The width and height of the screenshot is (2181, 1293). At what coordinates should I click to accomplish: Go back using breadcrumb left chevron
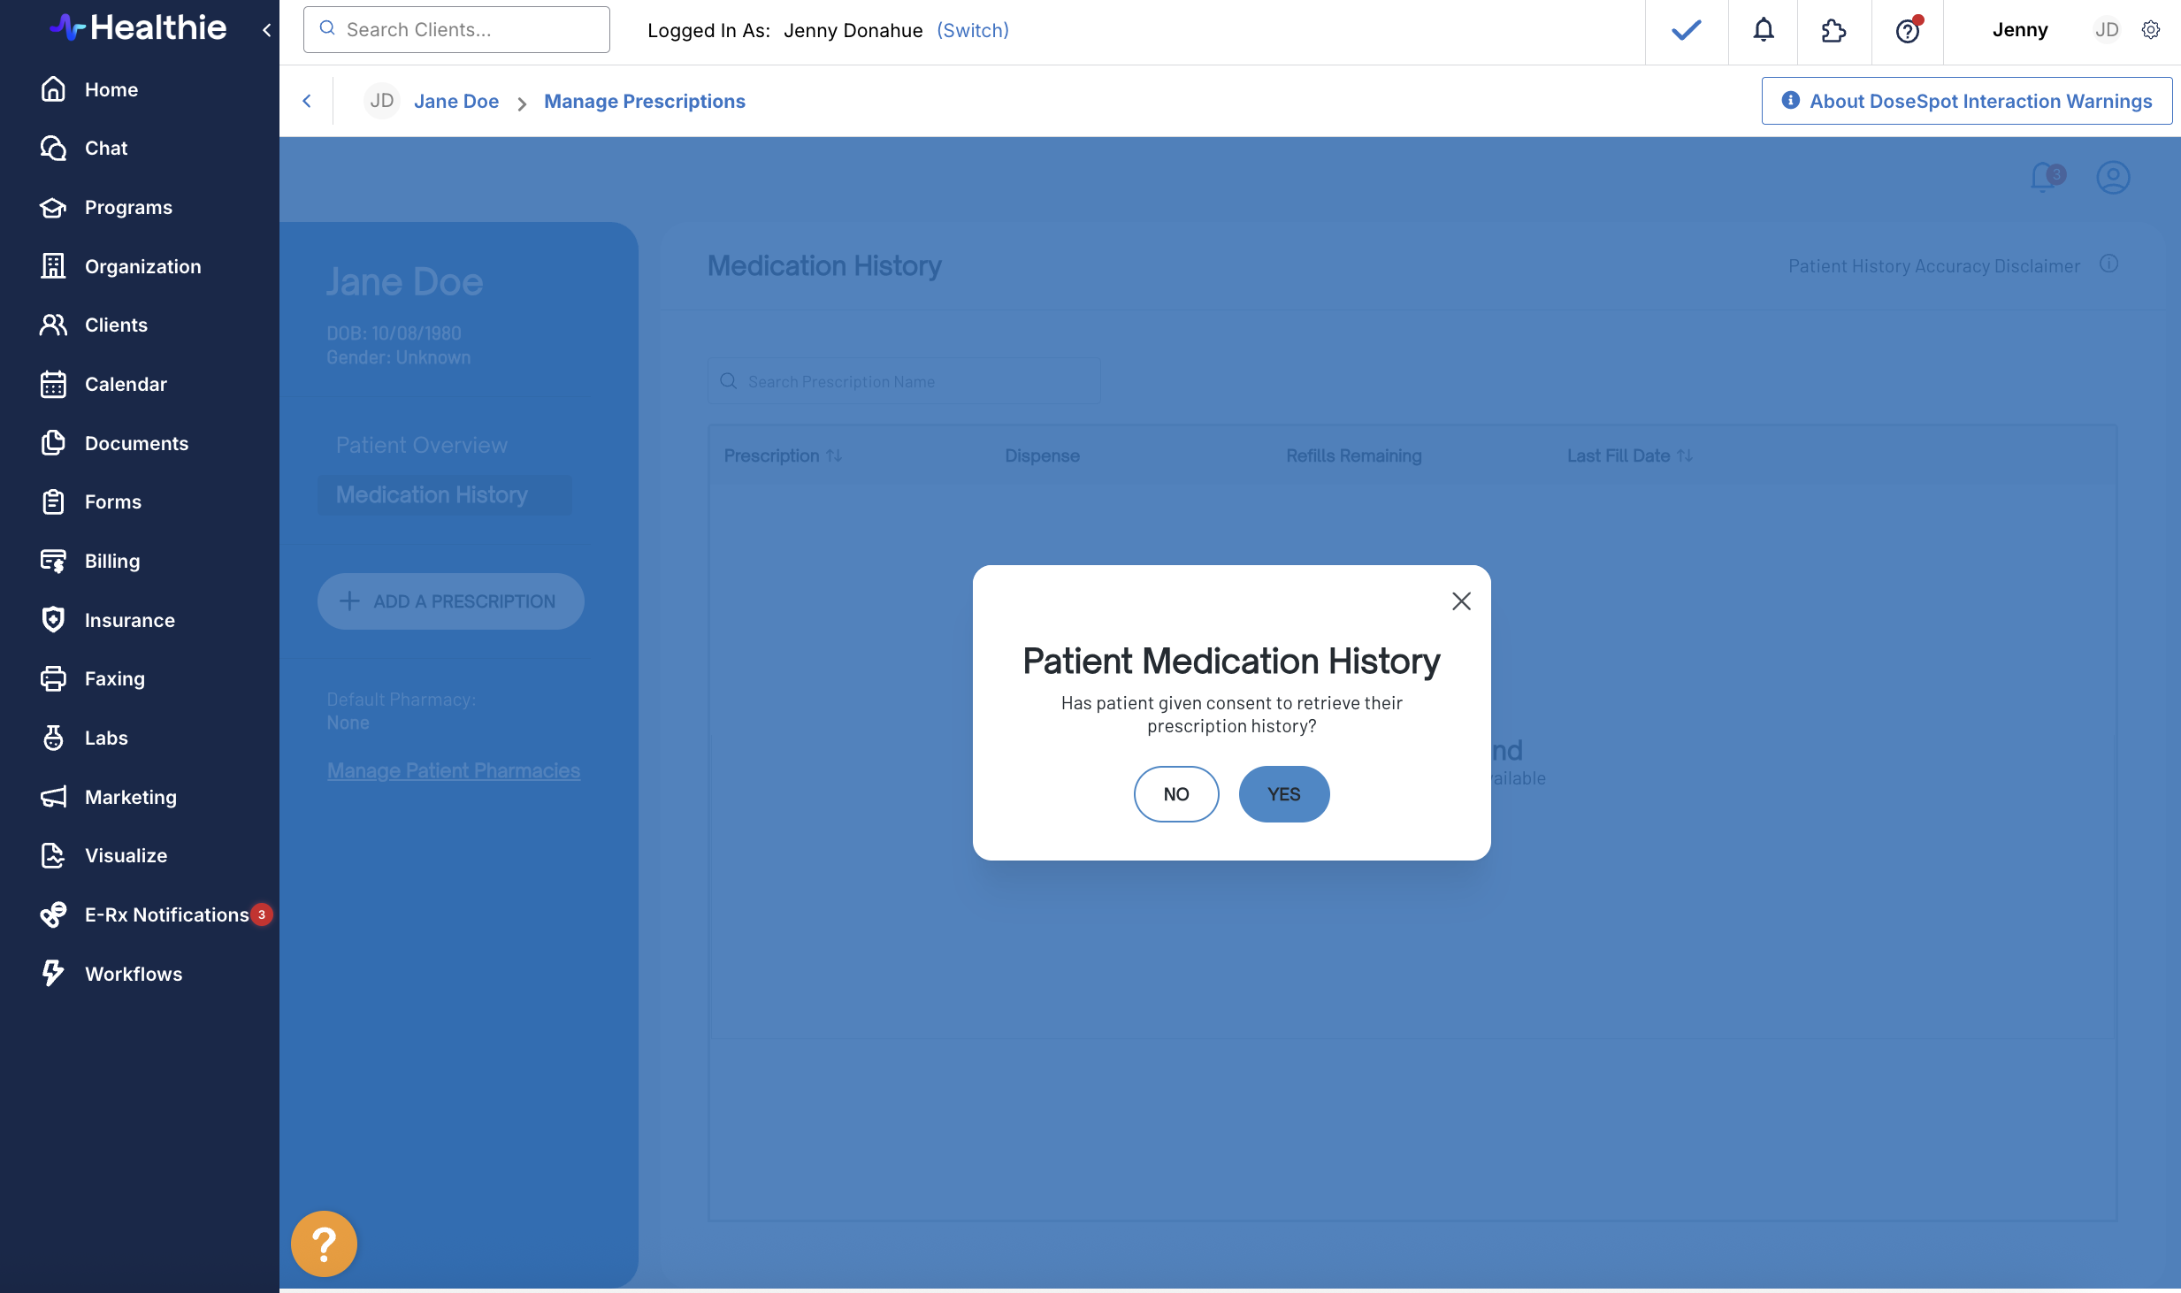pos(307,101)
